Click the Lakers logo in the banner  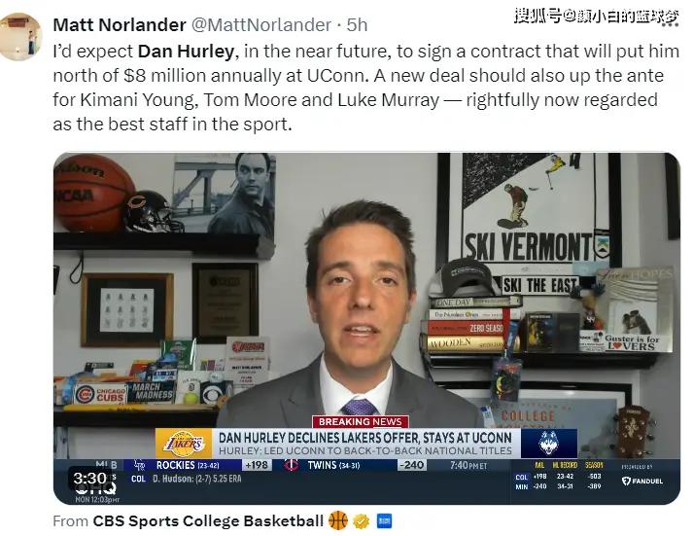click(184, 444)
